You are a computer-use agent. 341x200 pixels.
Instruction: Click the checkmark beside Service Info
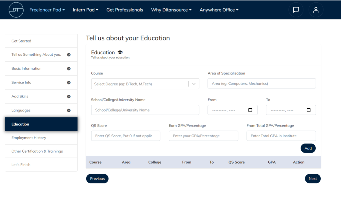[x=69, y=82]
